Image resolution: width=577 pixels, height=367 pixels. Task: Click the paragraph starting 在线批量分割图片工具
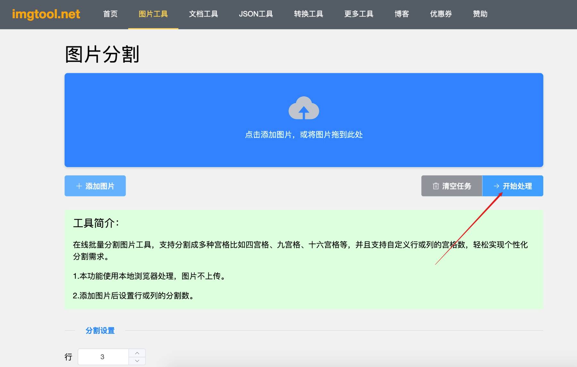[300, 251]
